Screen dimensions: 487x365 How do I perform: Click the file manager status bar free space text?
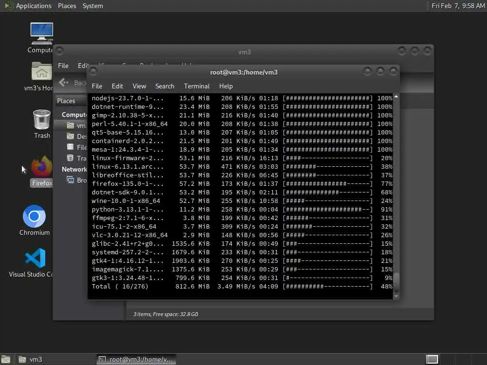(x=166, y=314)
